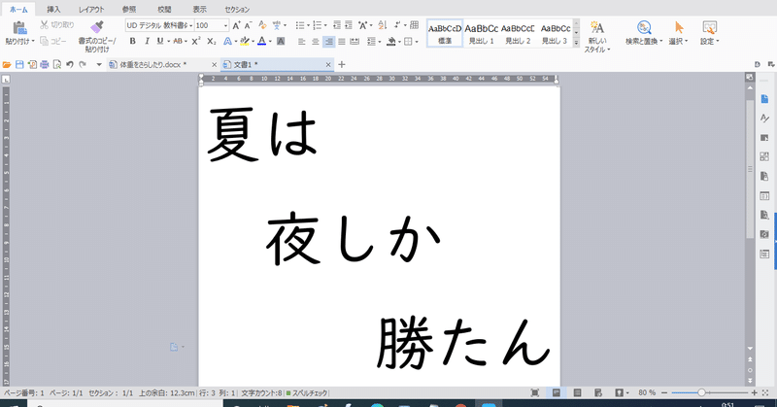Close the 文書1 document tab
Viewport: 777px width, 407px height.
tap(328, 64)
